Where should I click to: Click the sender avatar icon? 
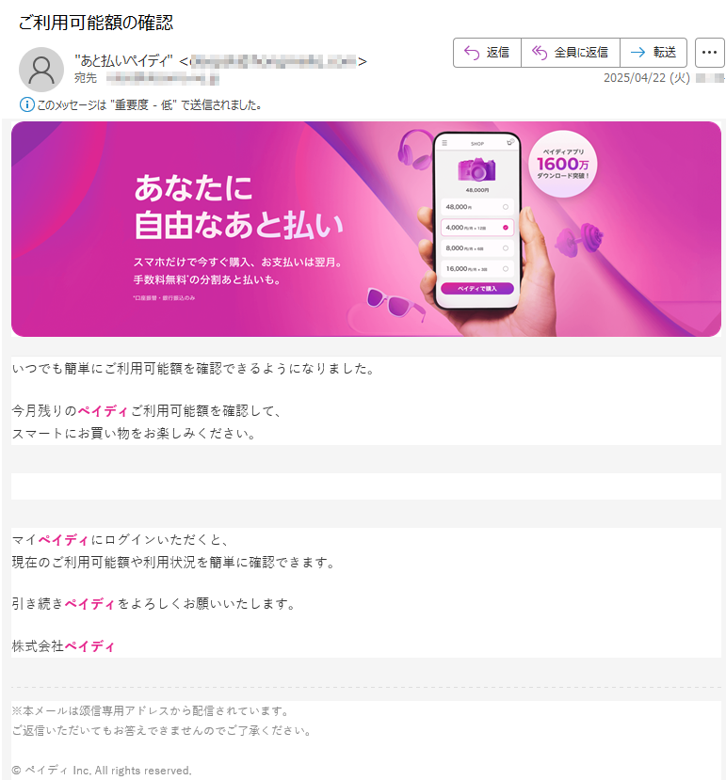point(41,69)
